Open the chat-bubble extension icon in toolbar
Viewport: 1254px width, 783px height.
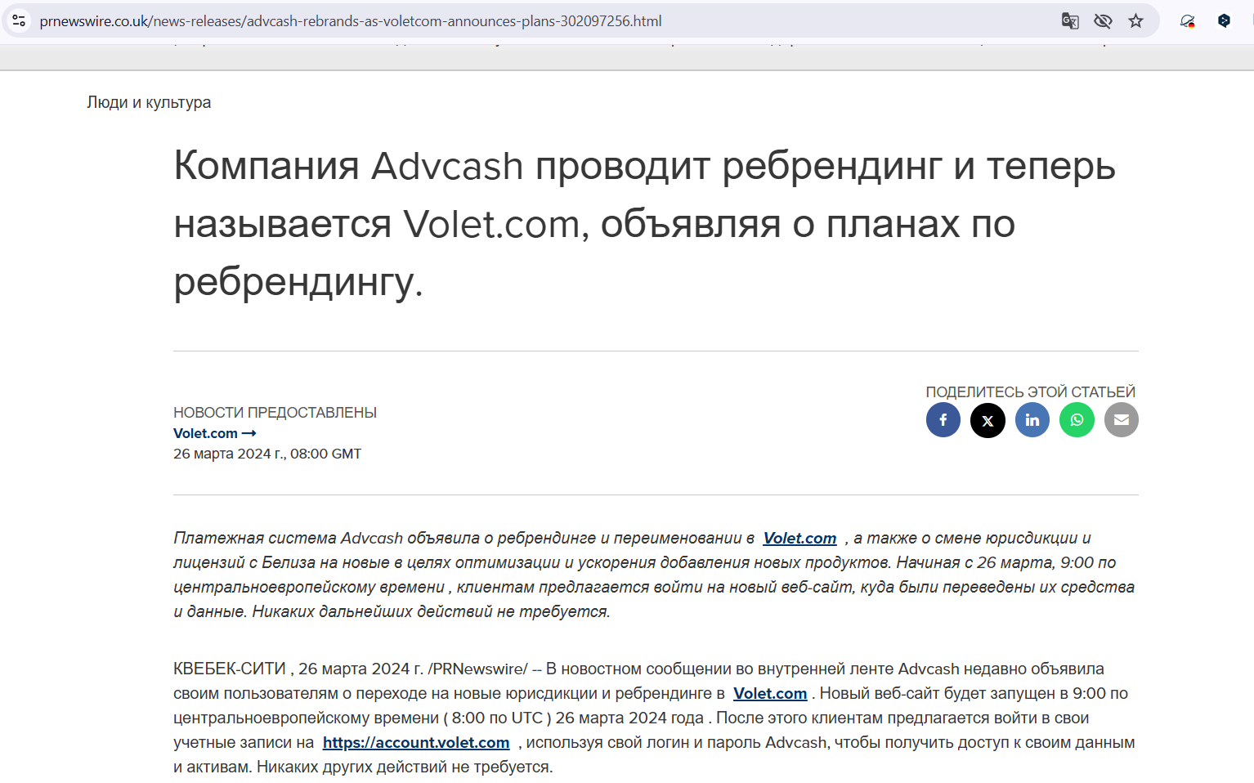click(x=1188, y=20)
